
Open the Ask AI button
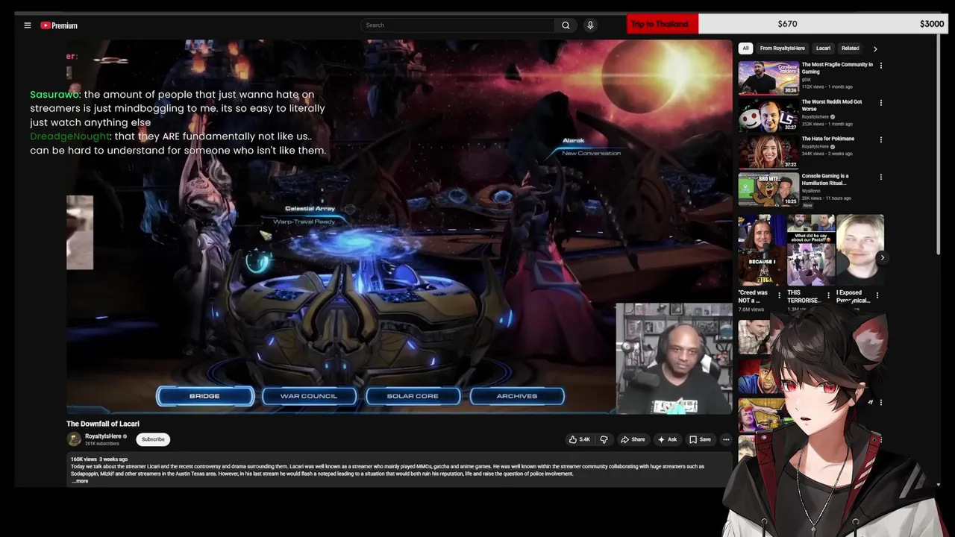pos(667,439)
